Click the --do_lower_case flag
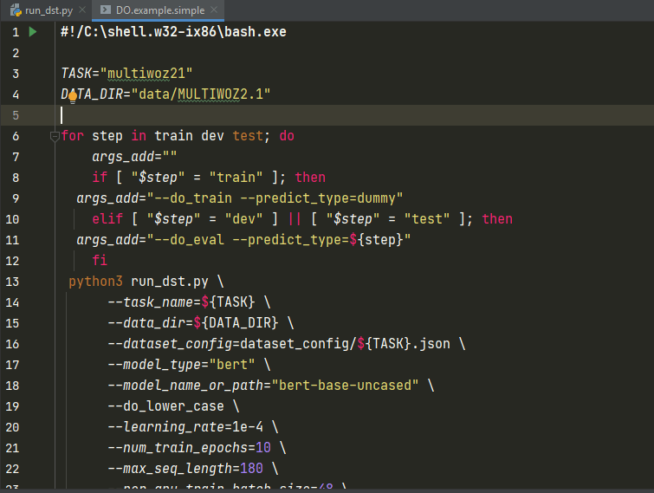Screen dimensions: 654x493 (x=166, y=406)
